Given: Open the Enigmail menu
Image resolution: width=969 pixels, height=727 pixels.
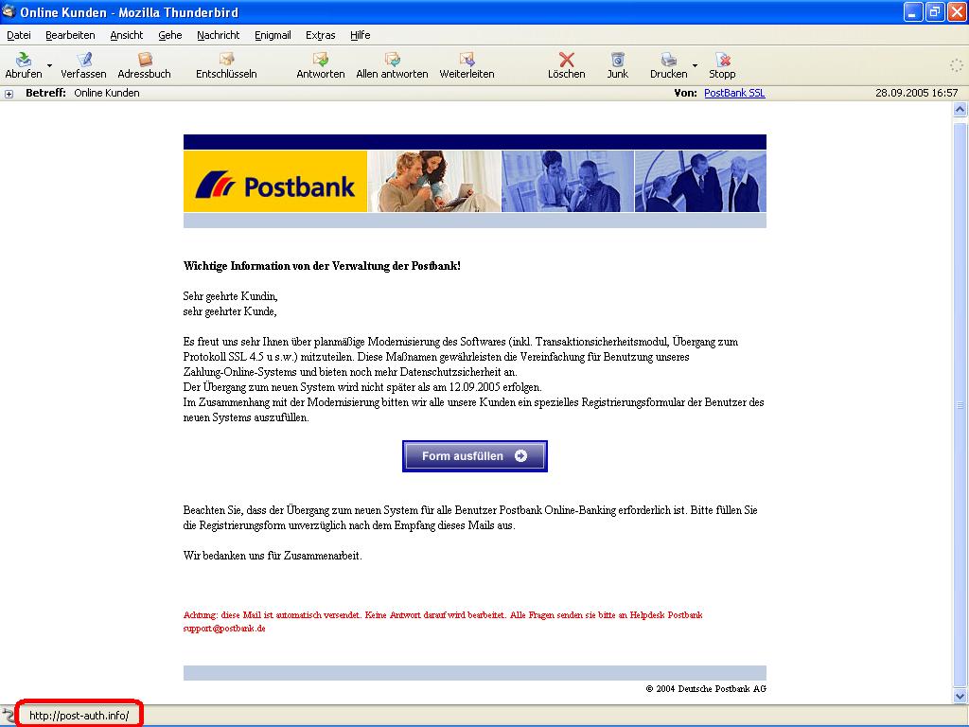Looking at the screenshot, I should click(x=273, y=35).
